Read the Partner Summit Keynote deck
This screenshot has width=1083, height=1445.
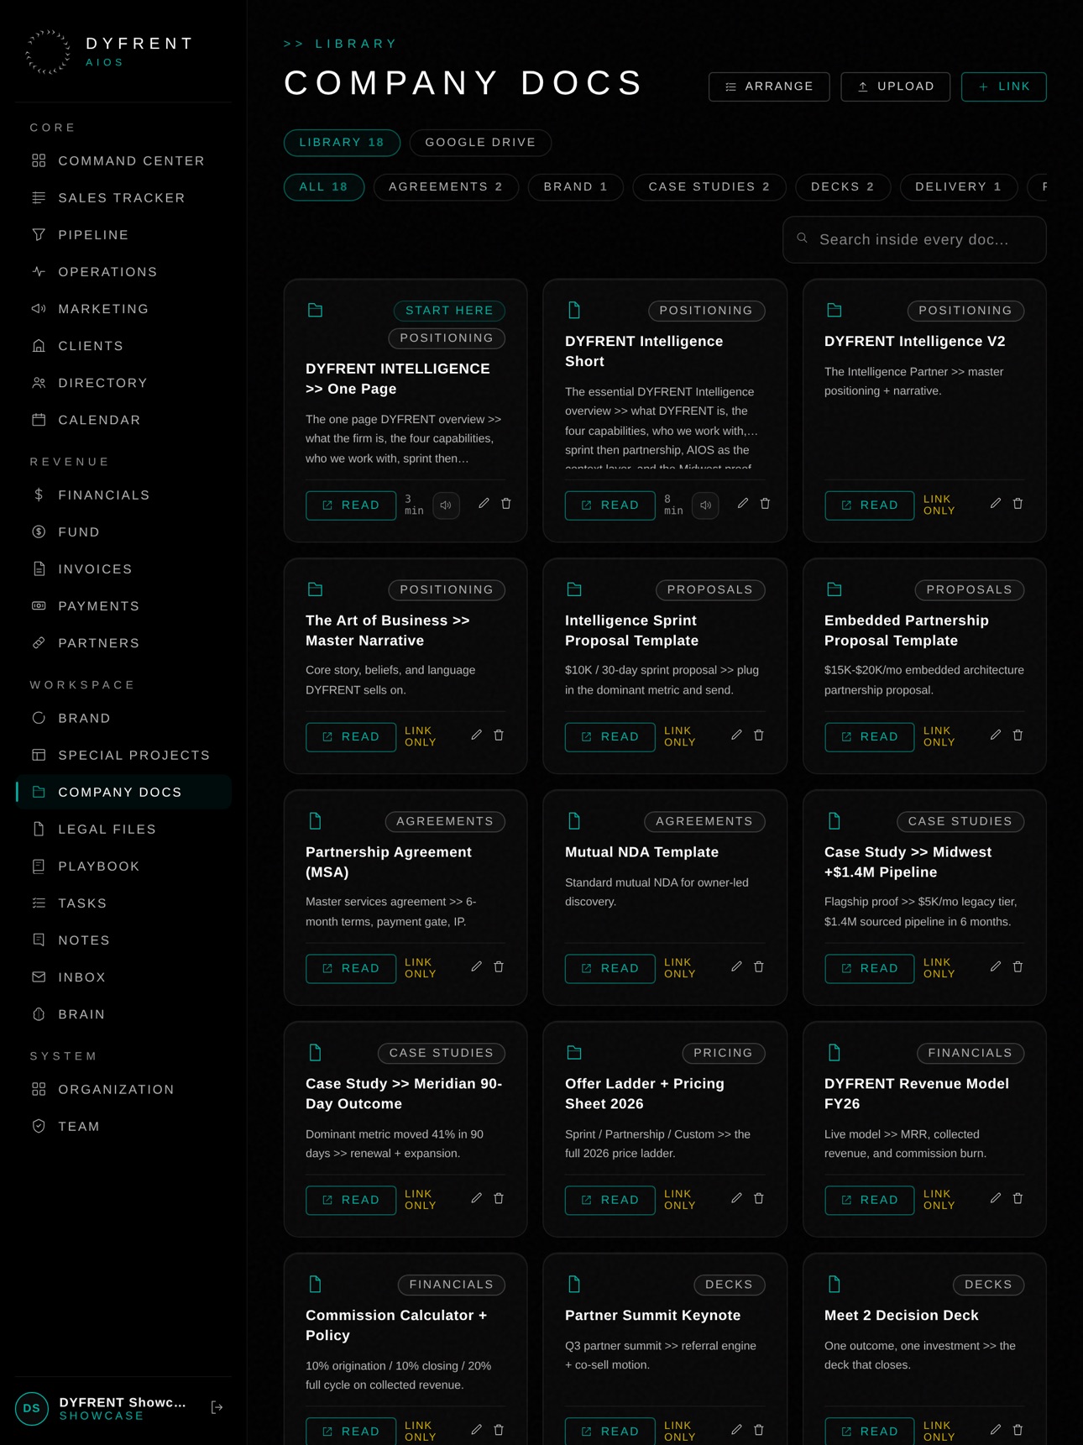[610, 1431]
